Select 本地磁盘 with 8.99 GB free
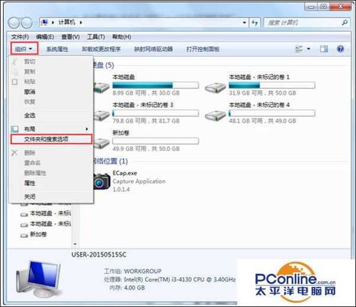This screenshot has height=307, width=356. coord(145,85)
